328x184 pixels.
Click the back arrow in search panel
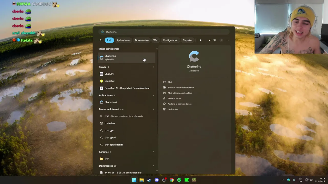pyautogui.click(x=101, y=40)
